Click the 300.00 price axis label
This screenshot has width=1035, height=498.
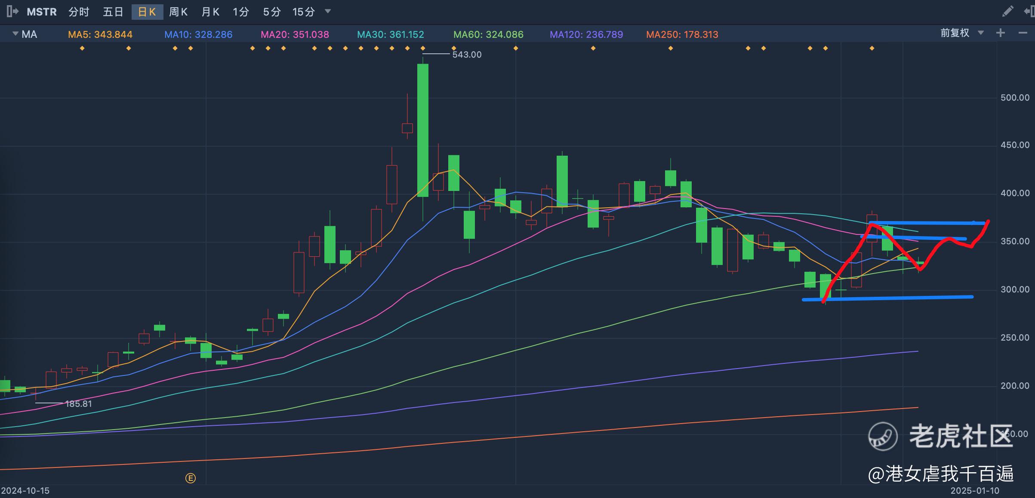[x=1015, y=289]
